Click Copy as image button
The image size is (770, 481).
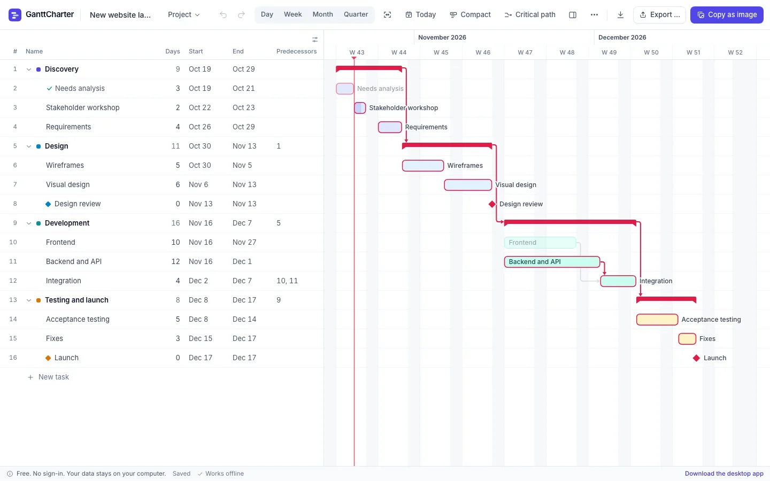pyautogui.click(x=727, y=15)
